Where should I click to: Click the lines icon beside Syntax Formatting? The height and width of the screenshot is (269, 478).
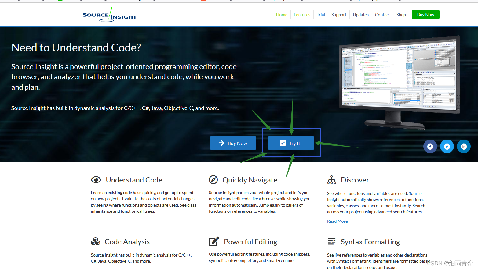pyautogui.click(x=331, y=241)
